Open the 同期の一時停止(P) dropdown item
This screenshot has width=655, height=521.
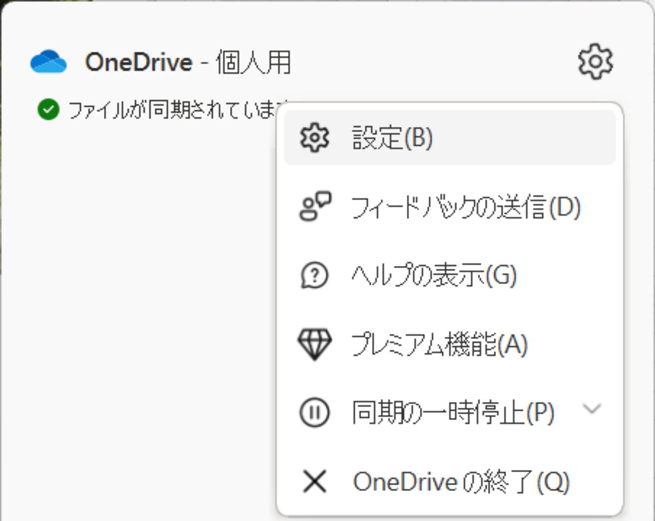tap(452, 413)
